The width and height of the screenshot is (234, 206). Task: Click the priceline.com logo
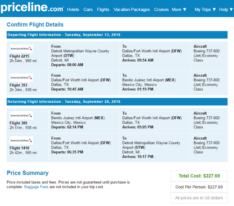32,7
